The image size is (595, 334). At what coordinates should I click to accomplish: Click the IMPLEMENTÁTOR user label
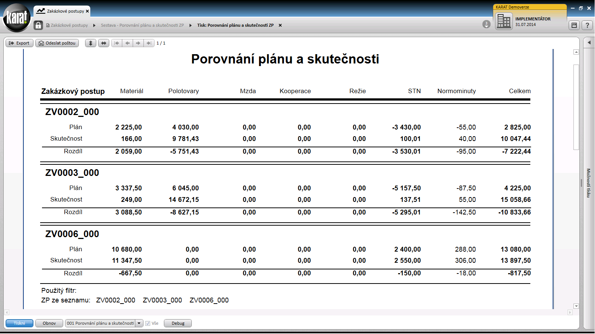coord(533,19)
